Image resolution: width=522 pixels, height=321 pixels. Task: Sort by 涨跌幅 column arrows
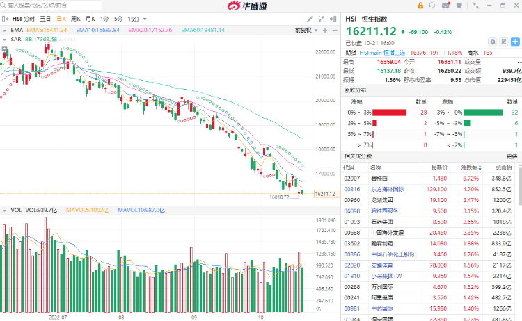pos(480,168)
